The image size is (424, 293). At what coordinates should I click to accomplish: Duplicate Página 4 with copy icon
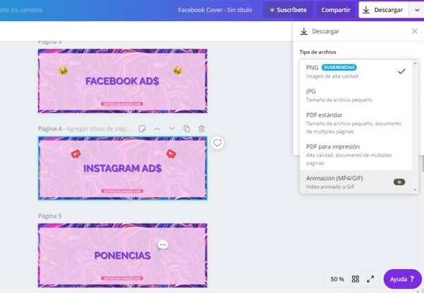pyautogui.click(x=187, y=129)
